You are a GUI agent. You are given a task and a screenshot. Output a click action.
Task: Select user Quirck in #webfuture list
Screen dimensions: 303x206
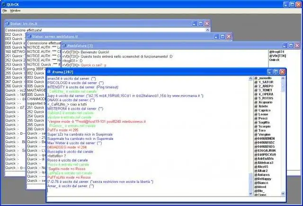pyautogui.click(x=275, y=60)
